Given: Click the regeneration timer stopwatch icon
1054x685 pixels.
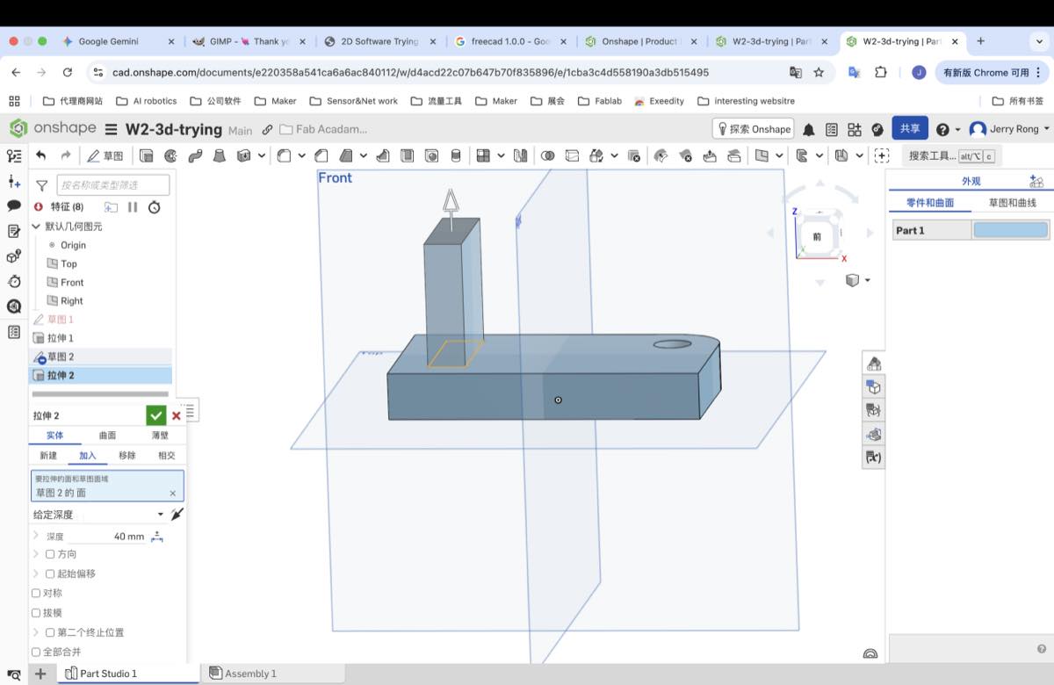Looking at the screenshot, I should pos(155,207).
